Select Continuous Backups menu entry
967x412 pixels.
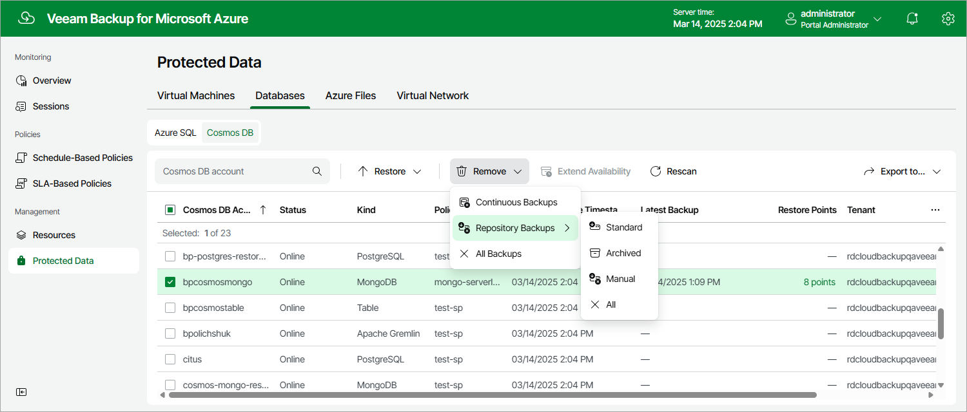[515, 202]
